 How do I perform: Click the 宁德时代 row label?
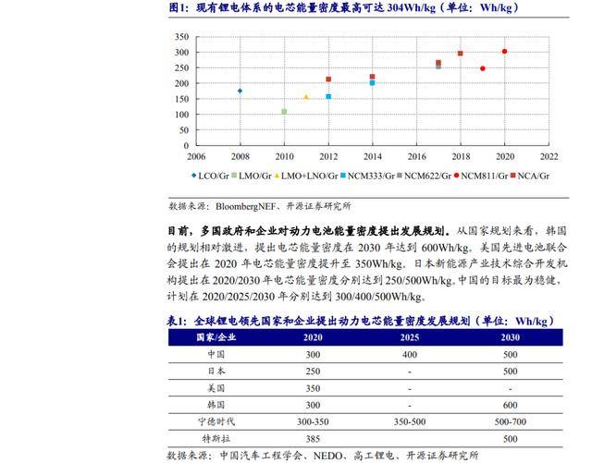click(216, 421)
